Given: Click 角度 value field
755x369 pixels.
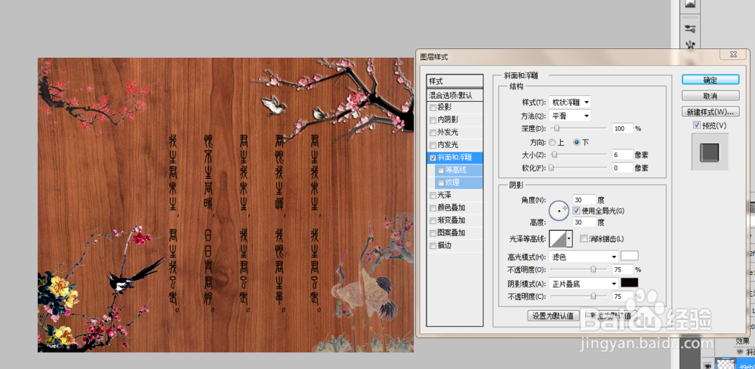Looking at the screenshot, I should (x=584, y=200).
